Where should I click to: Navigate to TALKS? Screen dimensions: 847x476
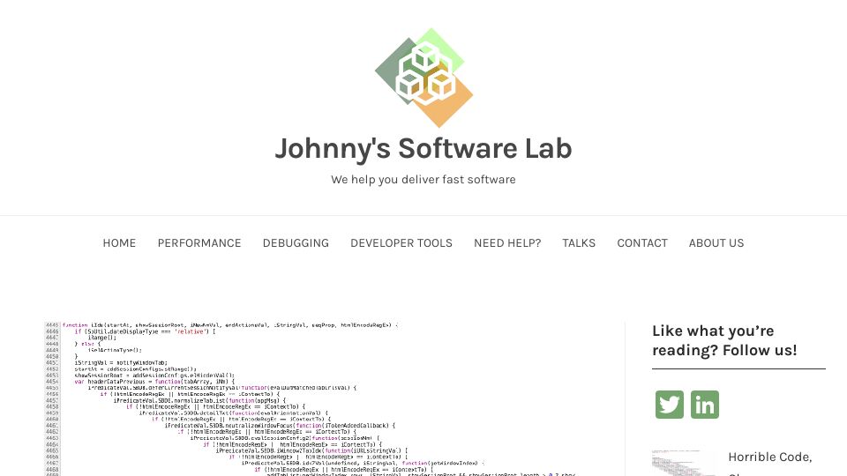tap(579, 243)
